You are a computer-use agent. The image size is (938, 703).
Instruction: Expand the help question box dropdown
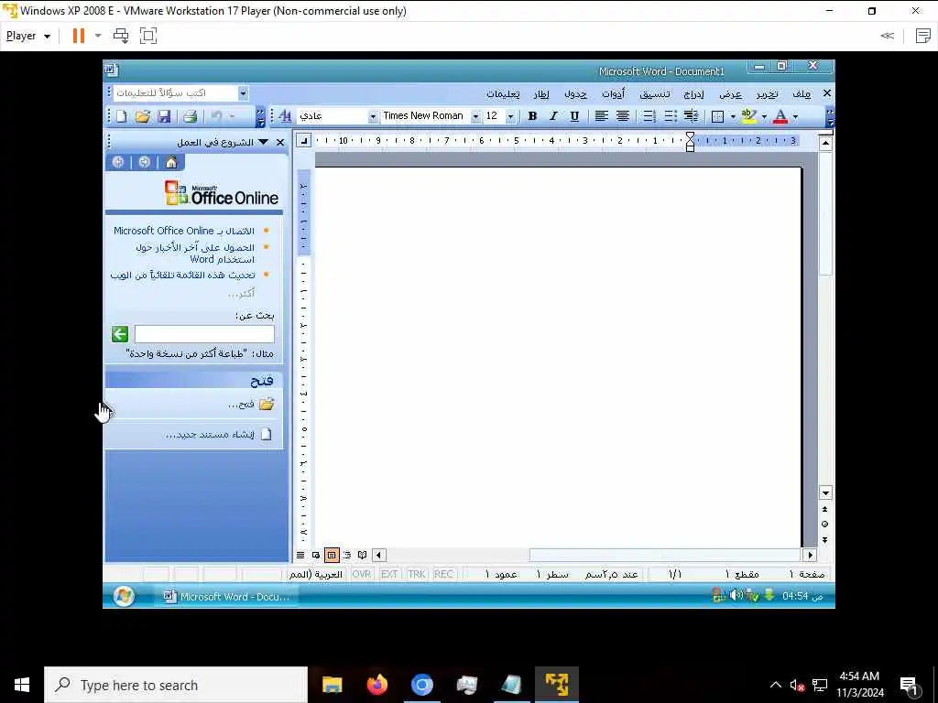243,93
